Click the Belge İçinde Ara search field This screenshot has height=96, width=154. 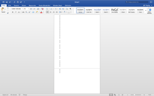pyautogui.click(x=137, y=2)
